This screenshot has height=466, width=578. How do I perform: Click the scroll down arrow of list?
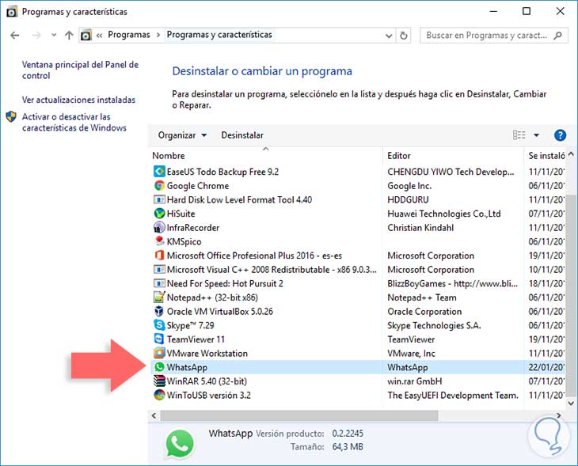tap(571, 403)
